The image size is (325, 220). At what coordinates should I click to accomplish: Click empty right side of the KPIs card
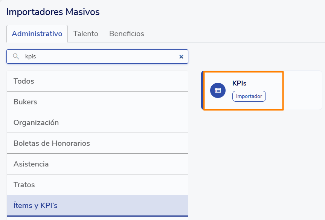click(302, 90)
